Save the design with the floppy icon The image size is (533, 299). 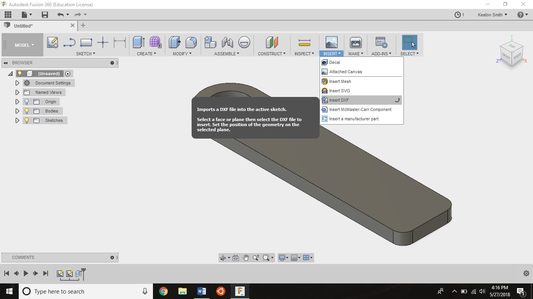[x=45, y=15]
